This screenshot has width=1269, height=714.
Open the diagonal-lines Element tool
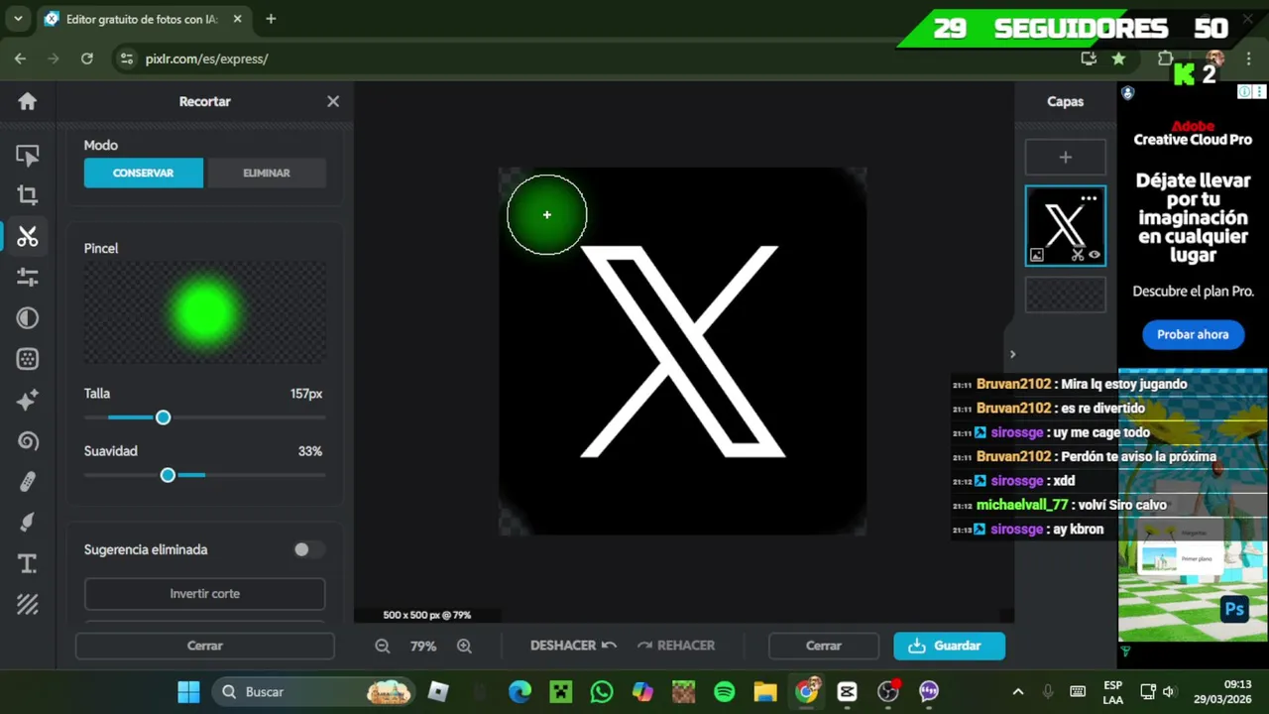point(28,604)
